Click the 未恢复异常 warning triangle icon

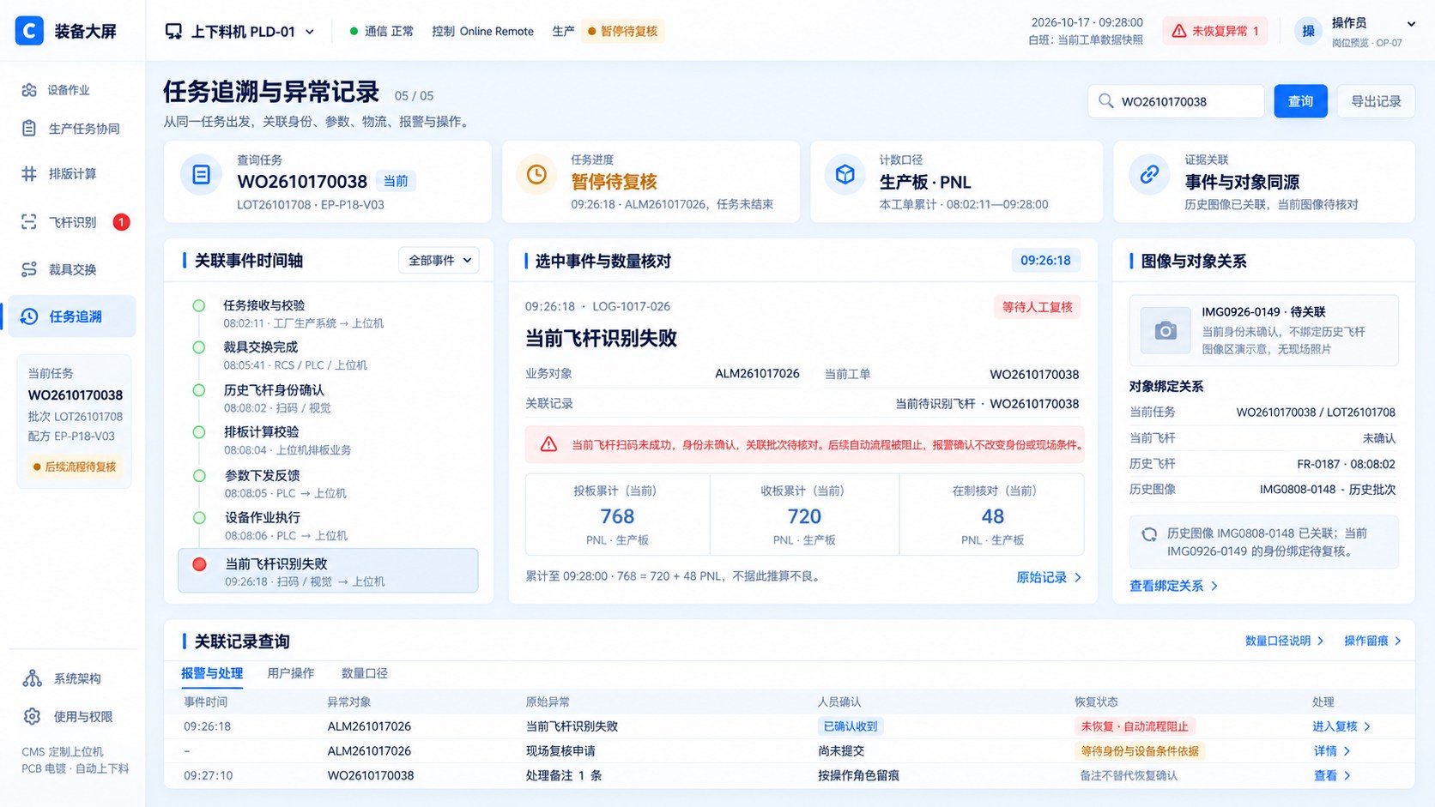[x=1179, y=31]
